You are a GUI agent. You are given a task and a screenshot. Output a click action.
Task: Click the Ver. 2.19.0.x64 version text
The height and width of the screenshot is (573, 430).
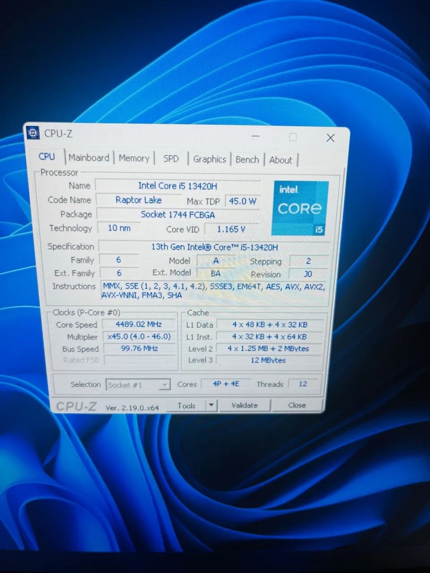coord(132,407)
